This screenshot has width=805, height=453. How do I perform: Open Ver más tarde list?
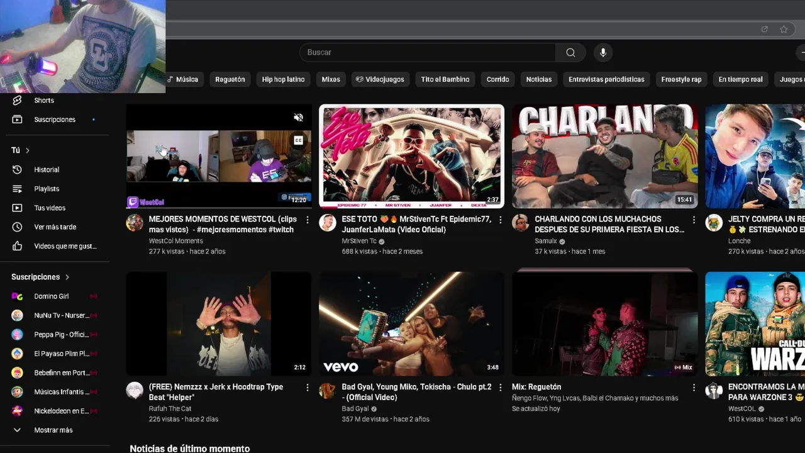[55, 227]
